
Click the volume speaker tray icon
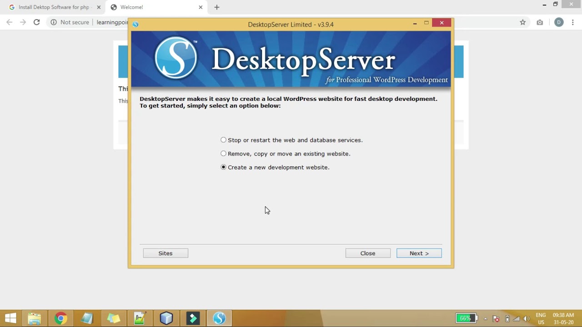pyautogui.click(x=527, y=319)
